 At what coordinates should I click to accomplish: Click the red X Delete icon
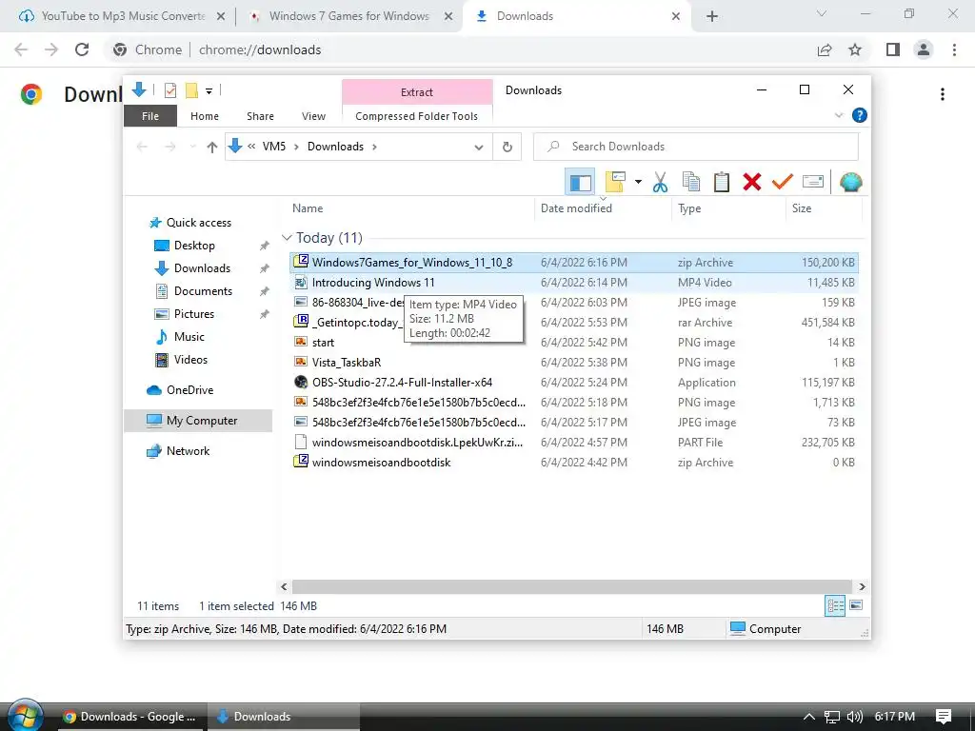click(752, 182)
